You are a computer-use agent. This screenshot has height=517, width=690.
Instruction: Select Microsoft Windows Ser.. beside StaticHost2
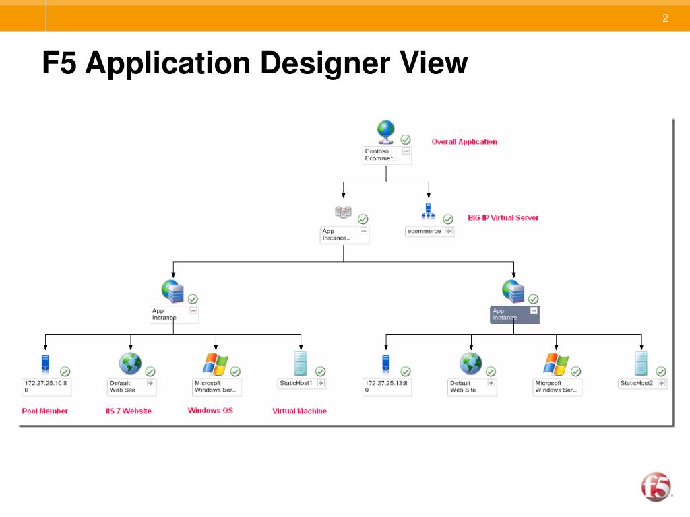click(x=557, y=387)
